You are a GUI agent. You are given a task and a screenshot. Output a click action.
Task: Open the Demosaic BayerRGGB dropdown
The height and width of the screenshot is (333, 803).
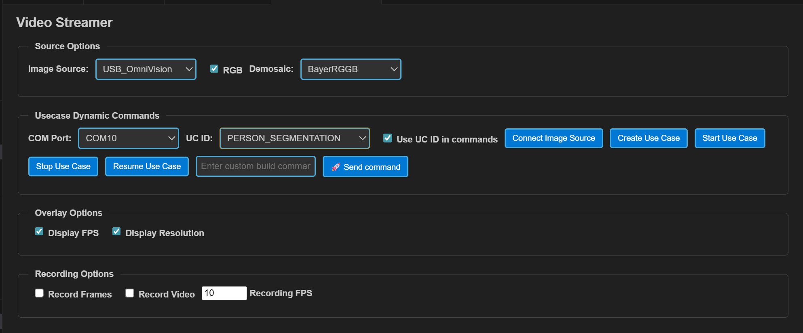[x=351, y=69]
